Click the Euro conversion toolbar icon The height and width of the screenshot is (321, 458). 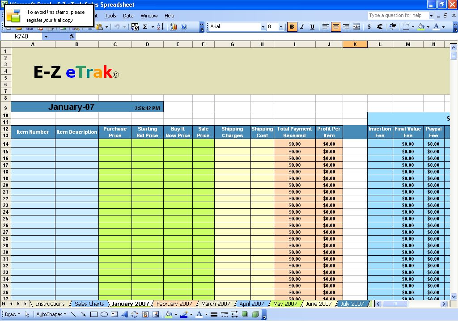(x=135, y=27)
